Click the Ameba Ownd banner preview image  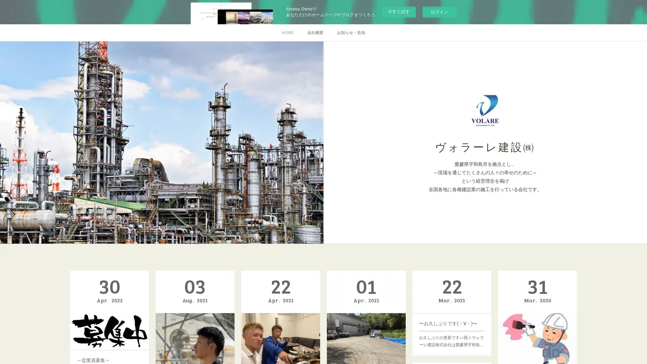point(232,13)
